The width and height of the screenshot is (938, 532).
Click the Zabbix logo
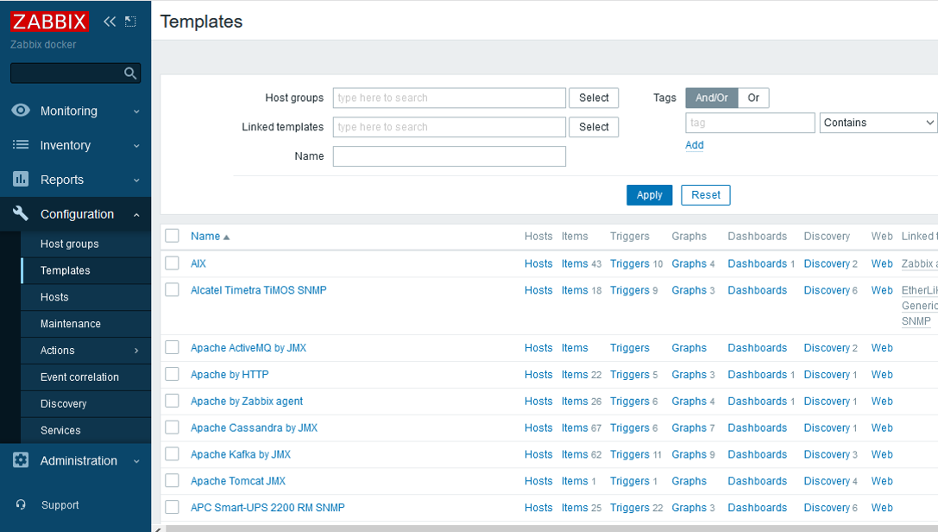[50, 22]
